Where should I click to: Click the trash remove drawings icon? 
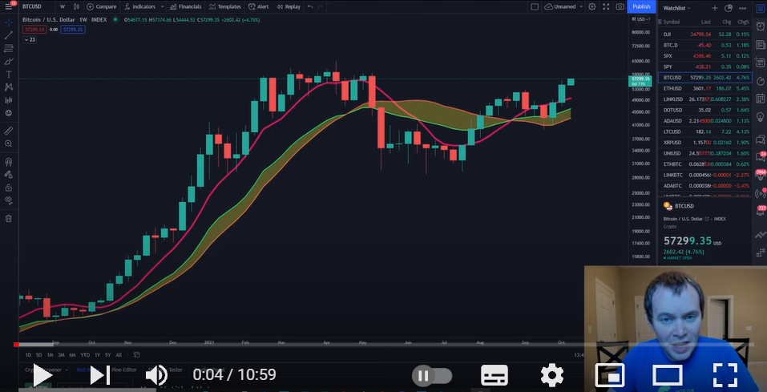(x=8, y=218)
